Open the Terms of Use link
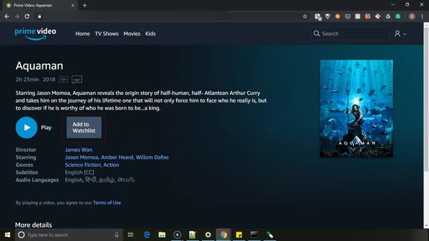The image size is (429, 241). point(107,203)
